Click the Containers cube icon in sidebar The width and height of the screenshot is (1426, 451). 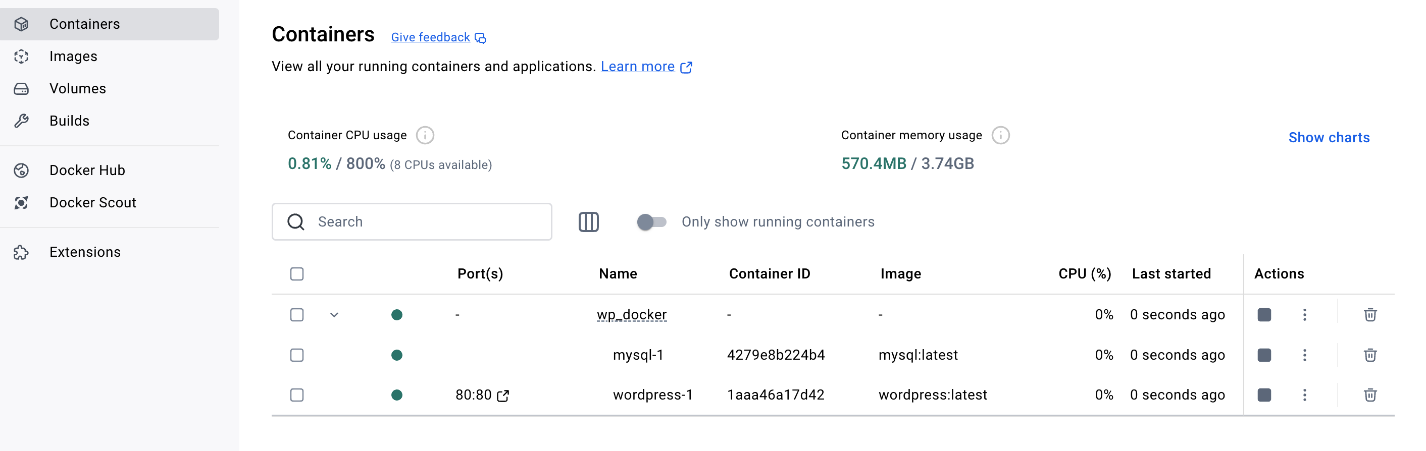click(x=21, y=24)
